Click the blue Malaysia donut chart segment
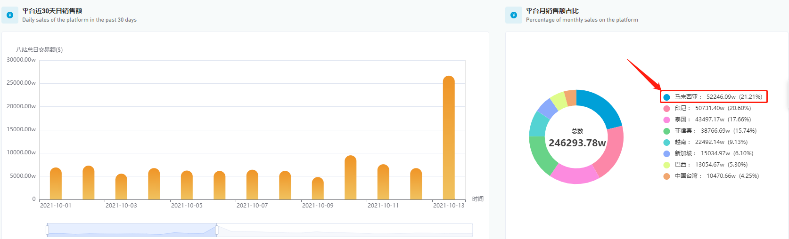The image size is (789, 239). coord(601,105)
